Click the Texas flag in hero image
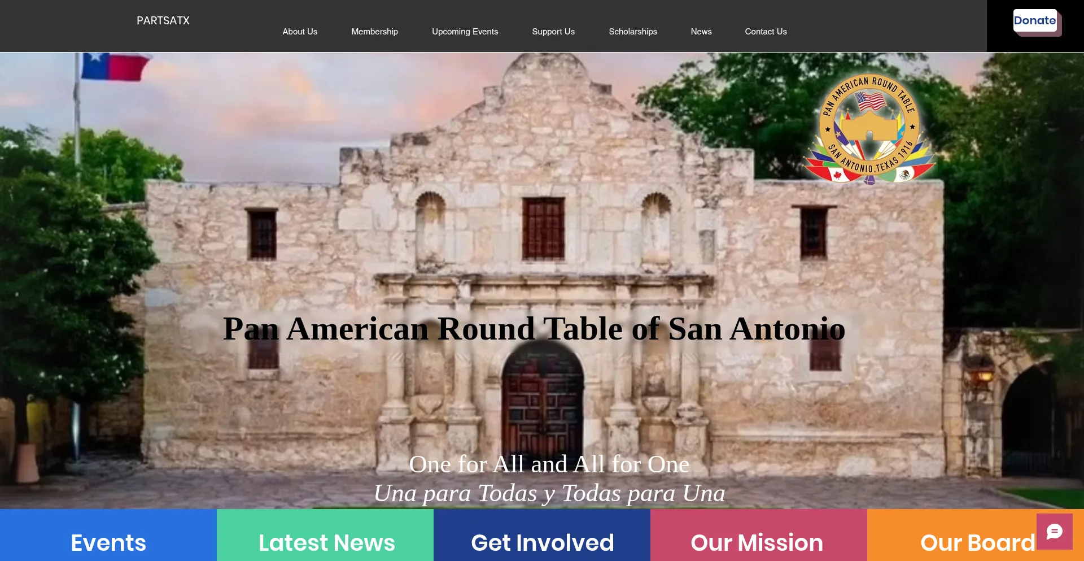 (116, 67)
